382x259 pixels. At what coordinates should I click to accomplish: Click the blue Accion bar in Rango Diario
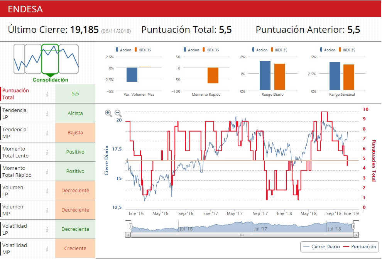(x=265, y=76)
